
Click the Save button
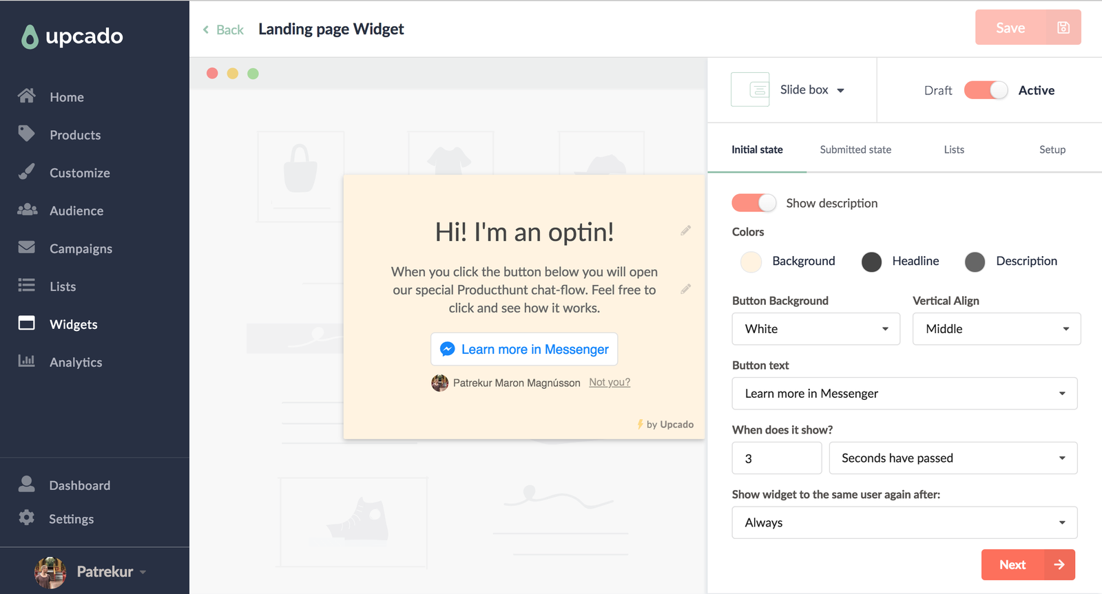(x=1028, y=28)
